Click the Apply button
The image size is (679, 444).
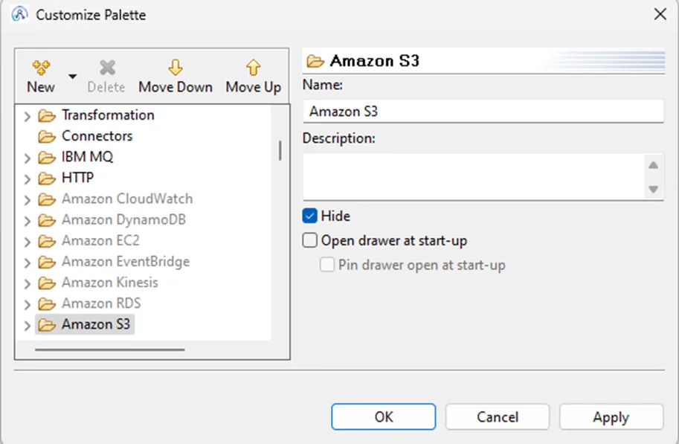[611, 416]
